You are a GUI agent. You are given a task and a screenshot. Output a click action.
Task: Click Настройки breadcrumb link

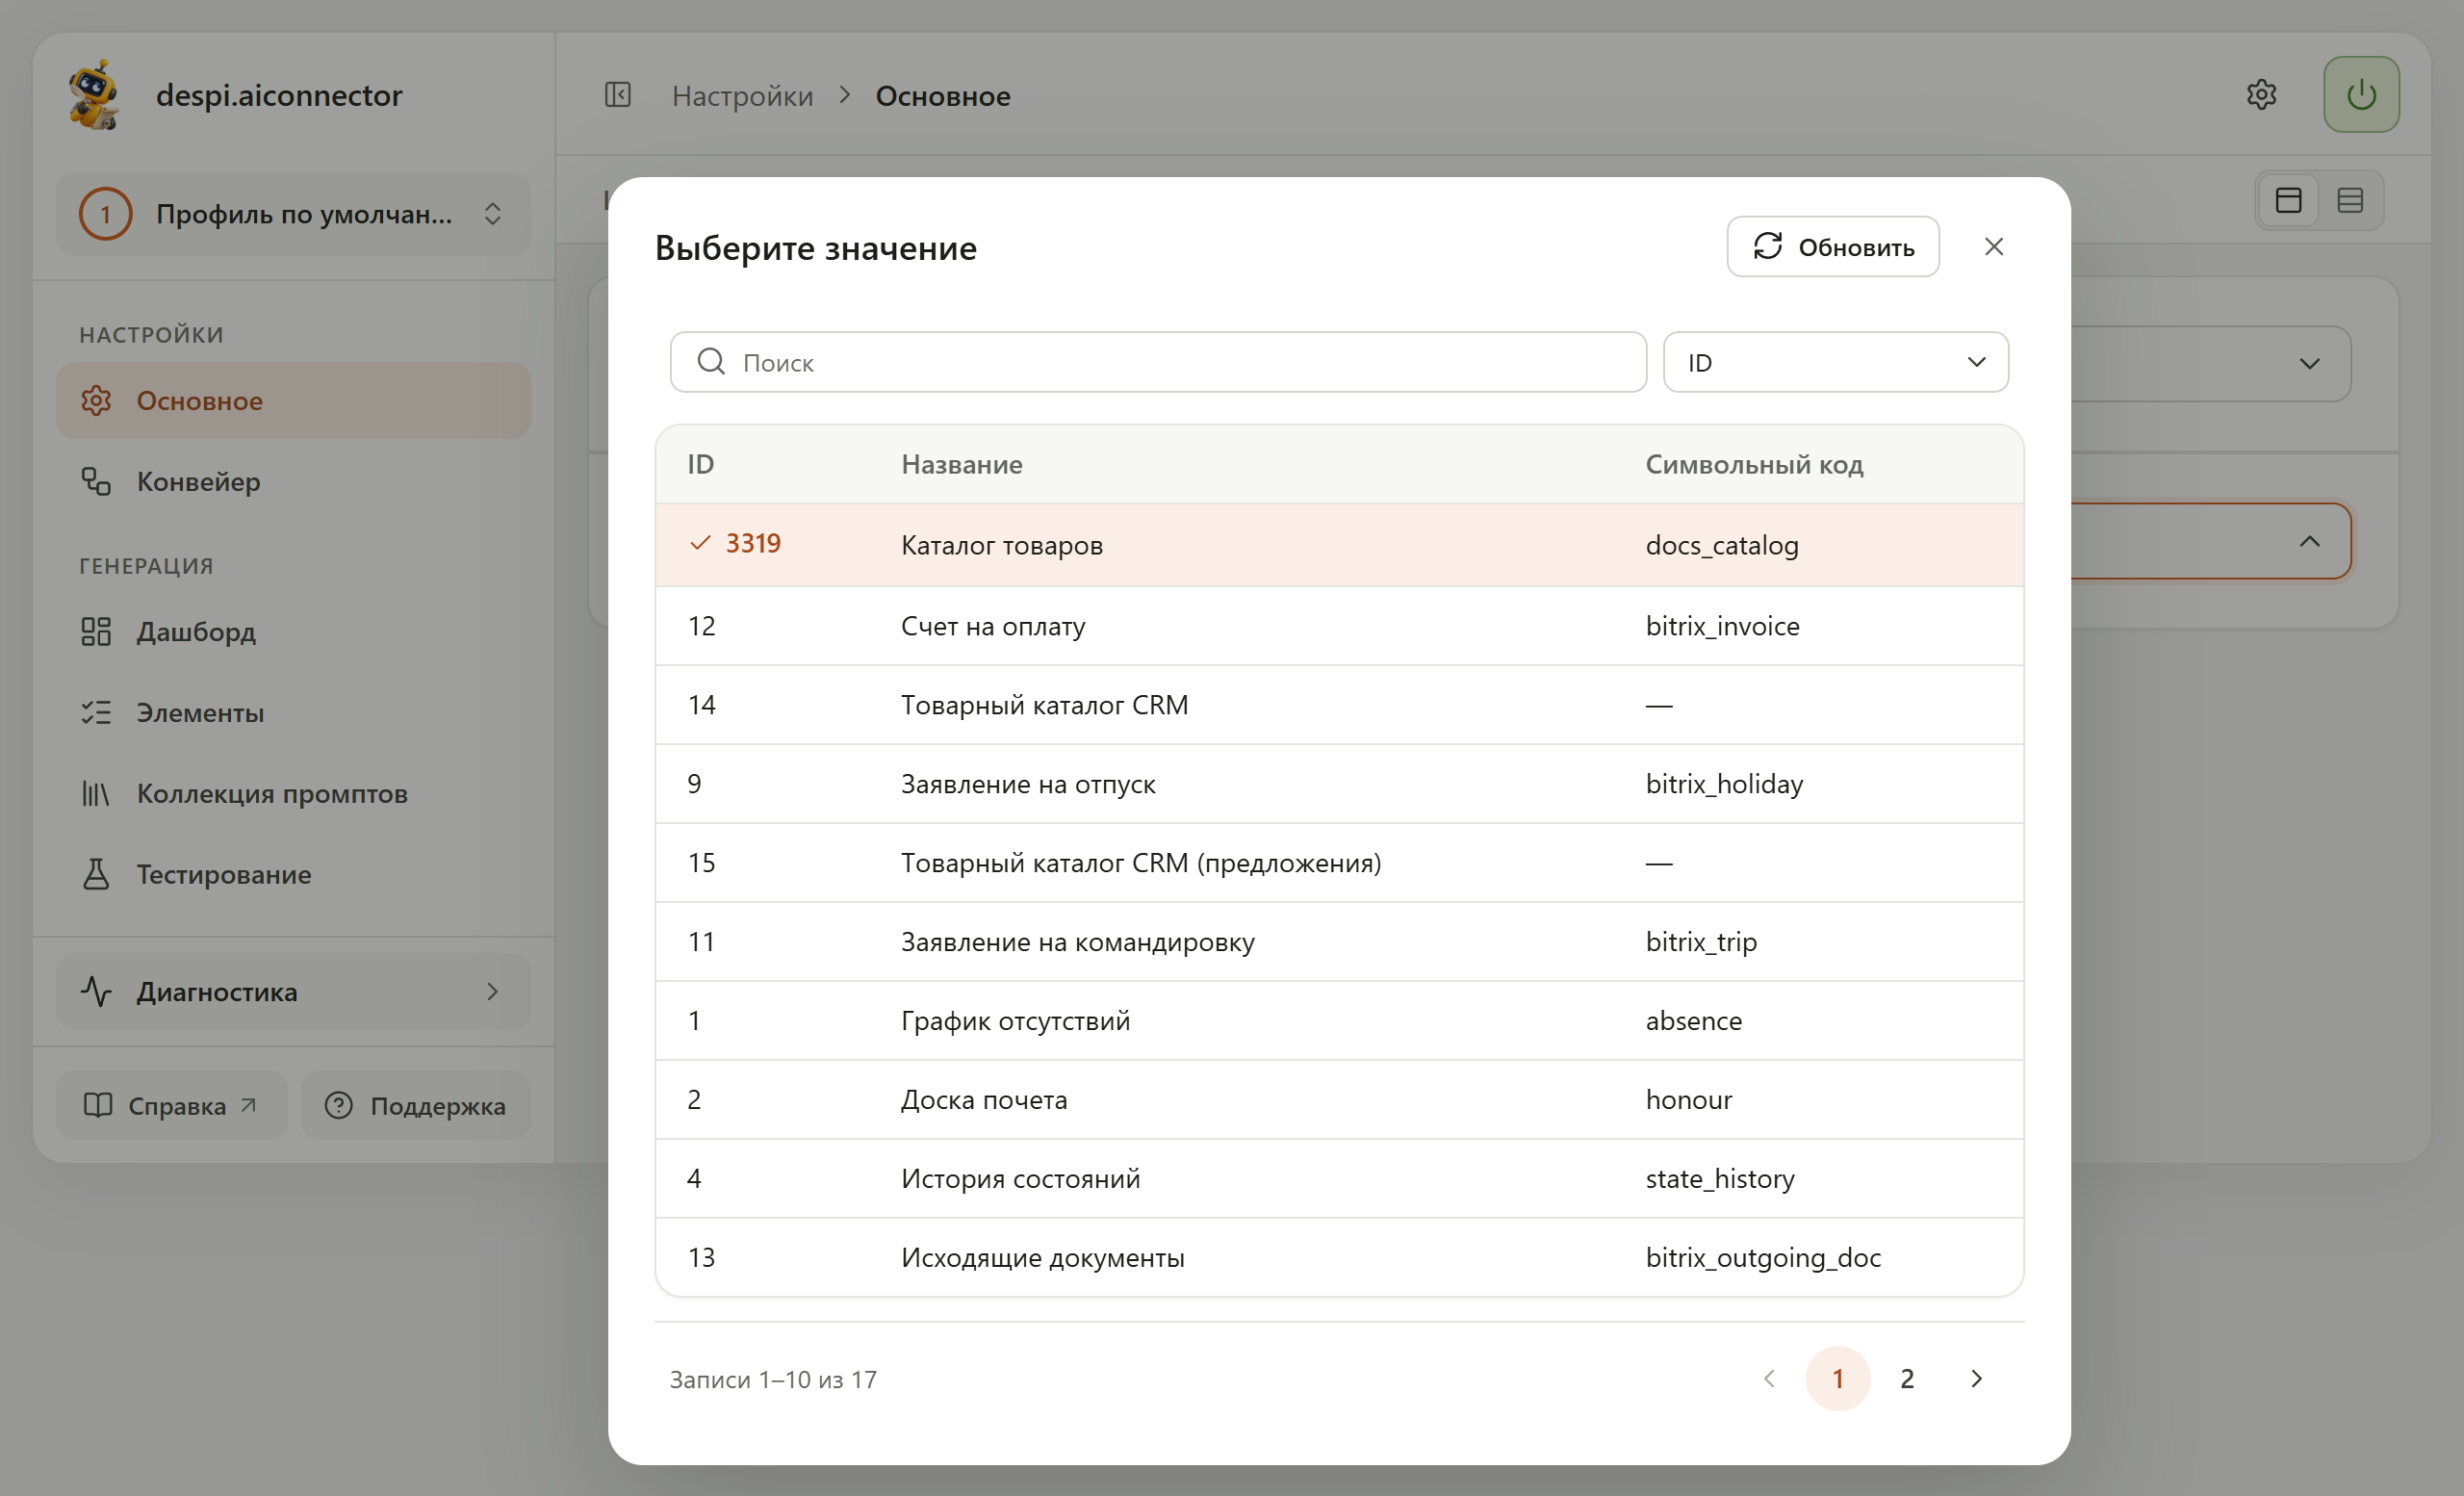(742, 96)
